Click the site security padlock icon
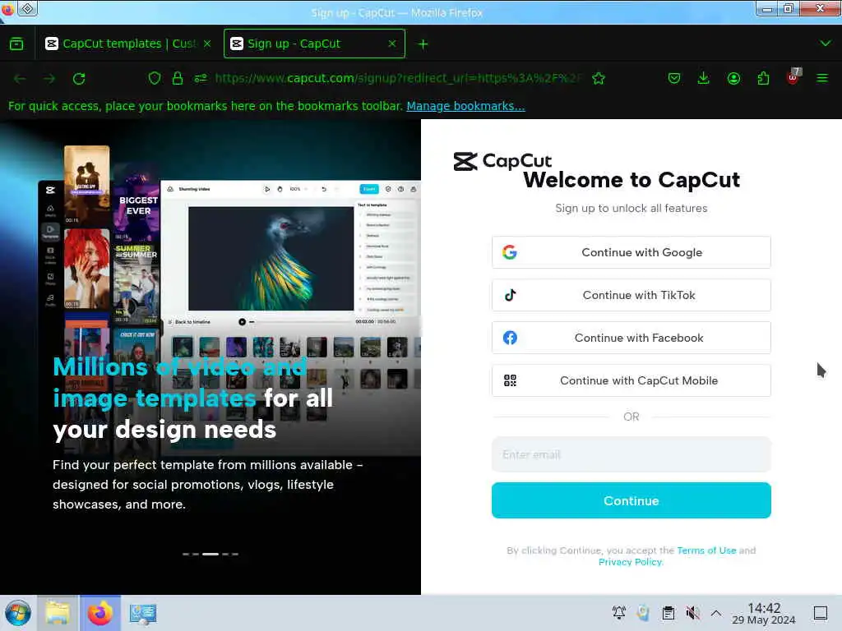The width and height of the screenshot is (842, 631). coord(178,78)
